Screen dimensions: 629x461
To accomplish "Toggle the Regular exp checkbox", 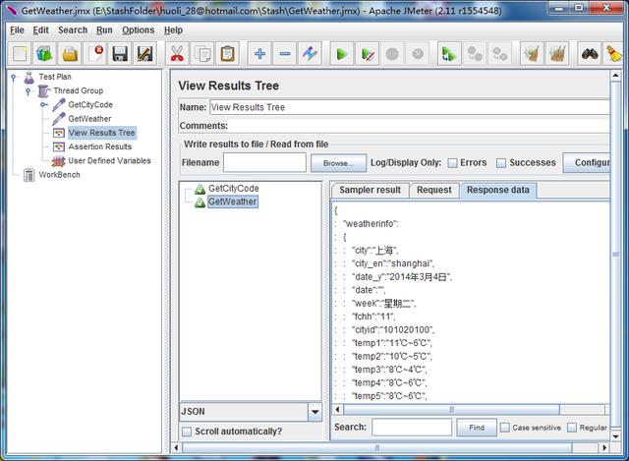I will tap(572, 428).
